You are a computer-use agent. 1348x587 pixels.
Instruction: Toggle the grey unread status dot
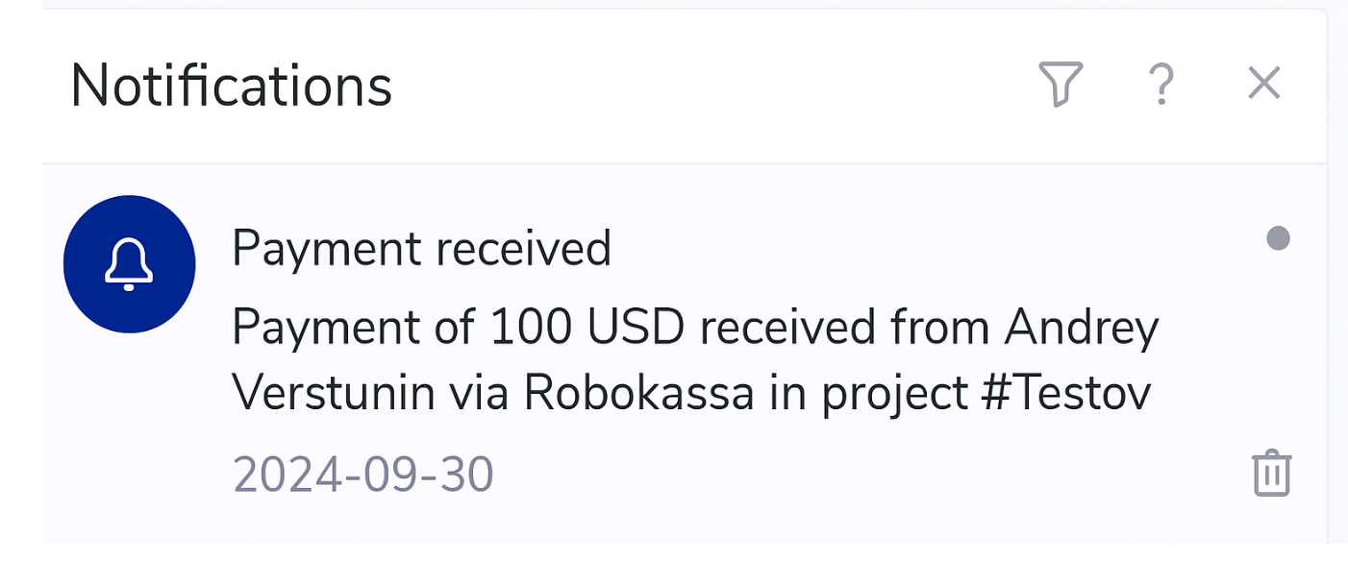pos(1278,238)
